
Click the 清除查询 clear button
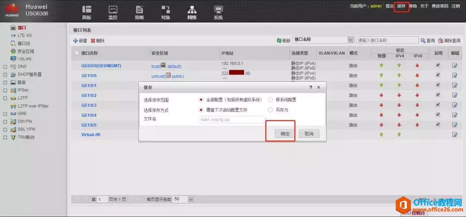(449, 40)
